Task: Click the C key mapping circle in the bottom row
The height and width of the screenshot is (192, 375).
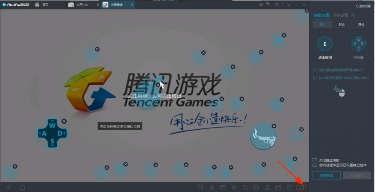Action: click(258, 170)
